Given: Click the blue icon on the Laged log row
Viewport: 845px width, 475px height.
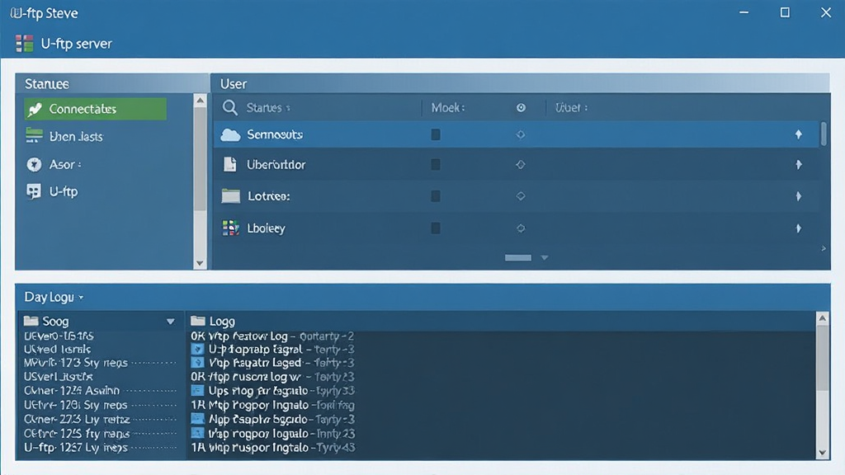Looking at the screenshot, I should (198, 363).
